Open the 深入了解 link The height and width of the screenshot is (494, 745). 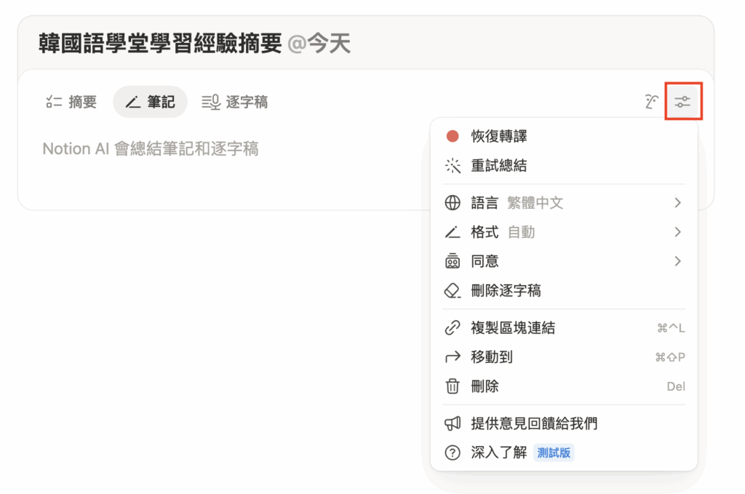pos(499,453)
